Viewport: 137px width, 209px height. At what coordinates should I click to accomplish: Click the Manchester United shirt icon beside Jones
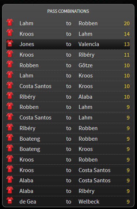10,43
